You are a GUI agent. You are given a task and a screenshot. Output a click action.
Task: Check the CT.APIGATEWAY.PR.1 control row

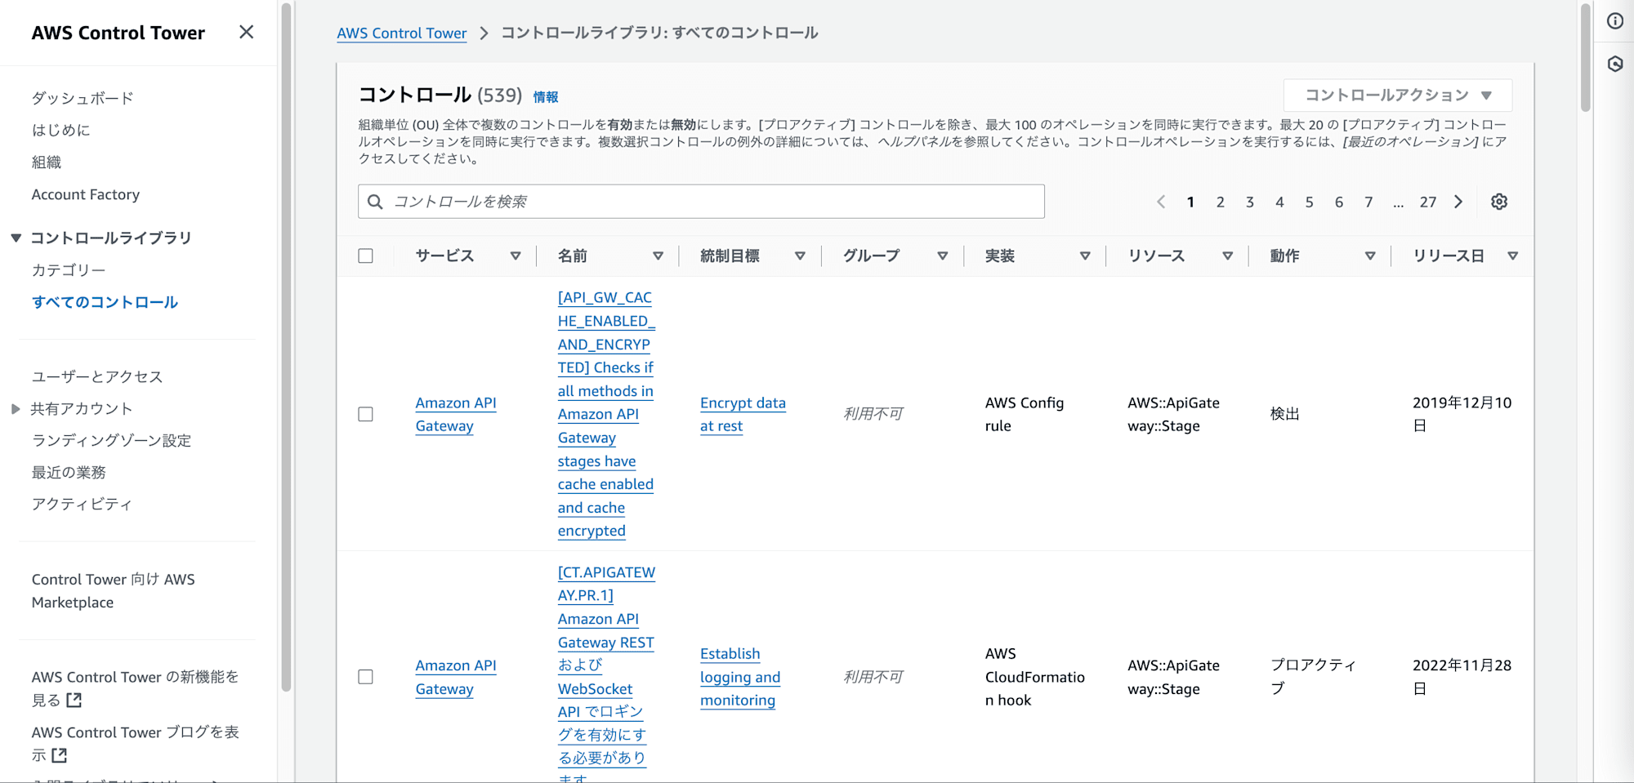pos(366,677)
